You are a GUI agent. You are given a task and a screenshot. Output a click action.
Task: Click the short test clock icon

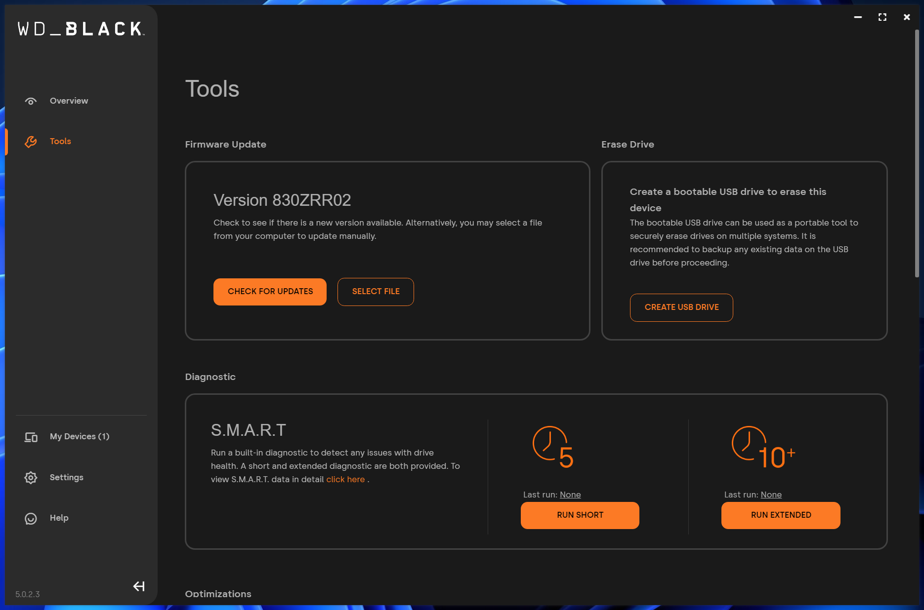pyautogui.click(x=553, y=447)
